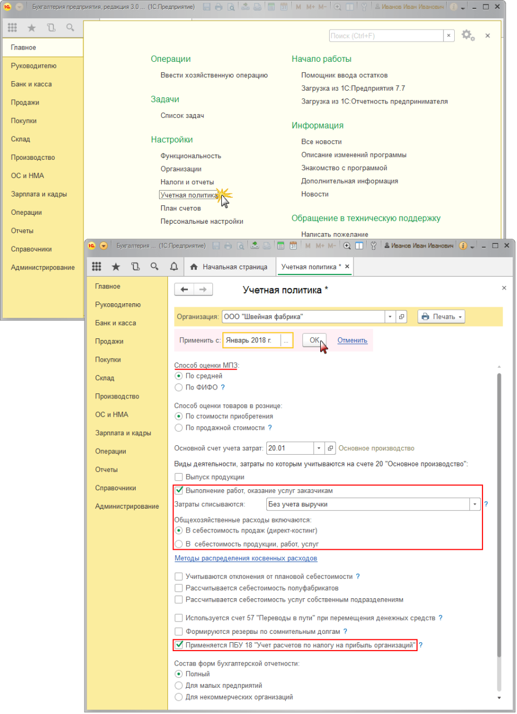Click the search magnifier icon beside the bell
The width and height of the screenshot is (517, 714).
154,267
